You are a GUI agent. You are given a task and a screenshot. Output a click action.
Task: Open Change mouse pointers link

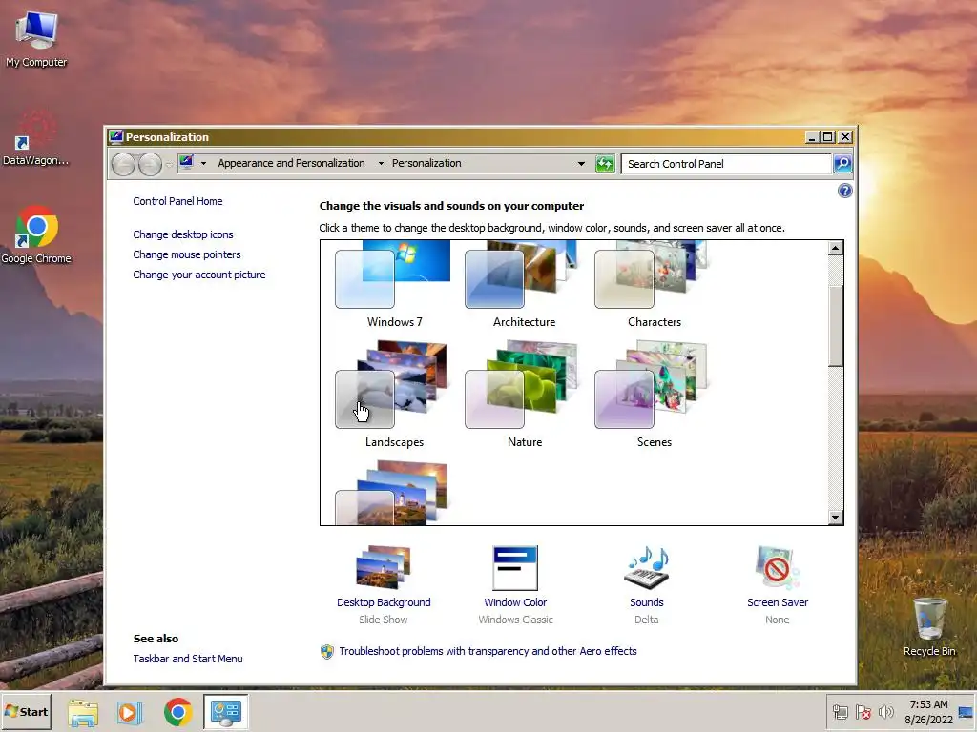point(187,254)
